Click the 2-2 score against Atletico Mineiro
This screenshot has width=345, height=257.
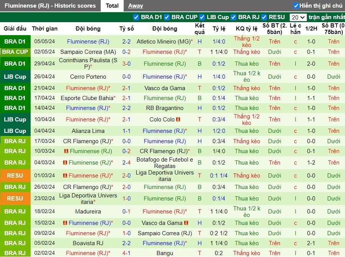pos(126,42)
